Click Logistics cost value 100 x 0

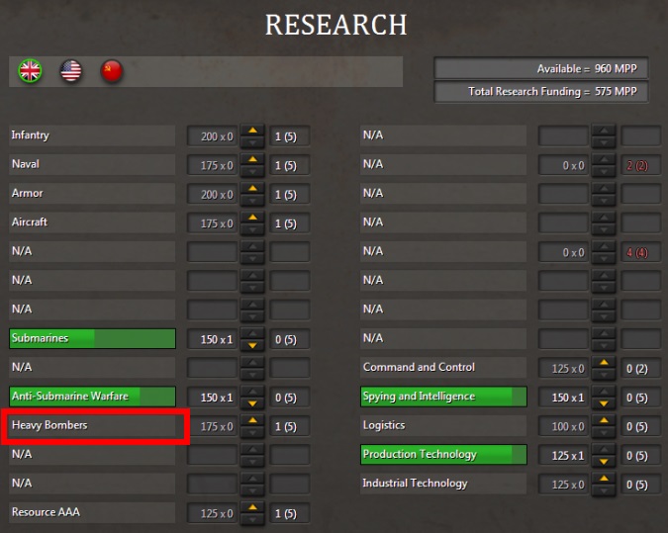click(x=563, y=426)
